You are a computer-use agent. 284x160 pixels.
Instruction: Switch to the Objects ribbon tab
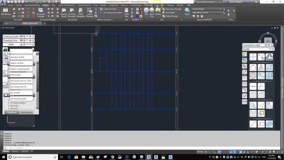click(19, 5)
